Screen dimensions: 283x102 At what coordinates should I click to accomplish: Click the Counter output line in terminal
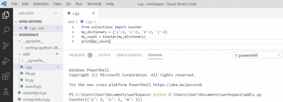coord(106,99)
